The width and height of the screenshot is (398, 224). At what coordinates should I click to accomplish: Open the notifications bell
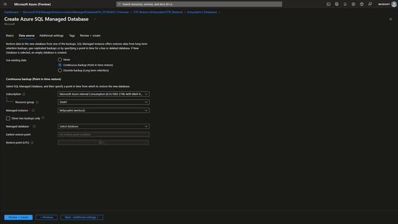345,4
